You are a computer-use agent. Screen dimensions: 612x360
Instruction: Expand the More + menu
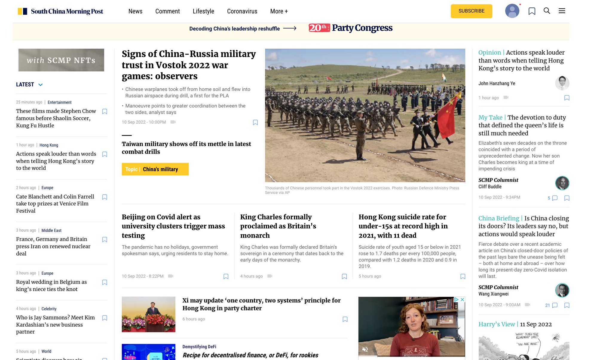pos(279,11)
